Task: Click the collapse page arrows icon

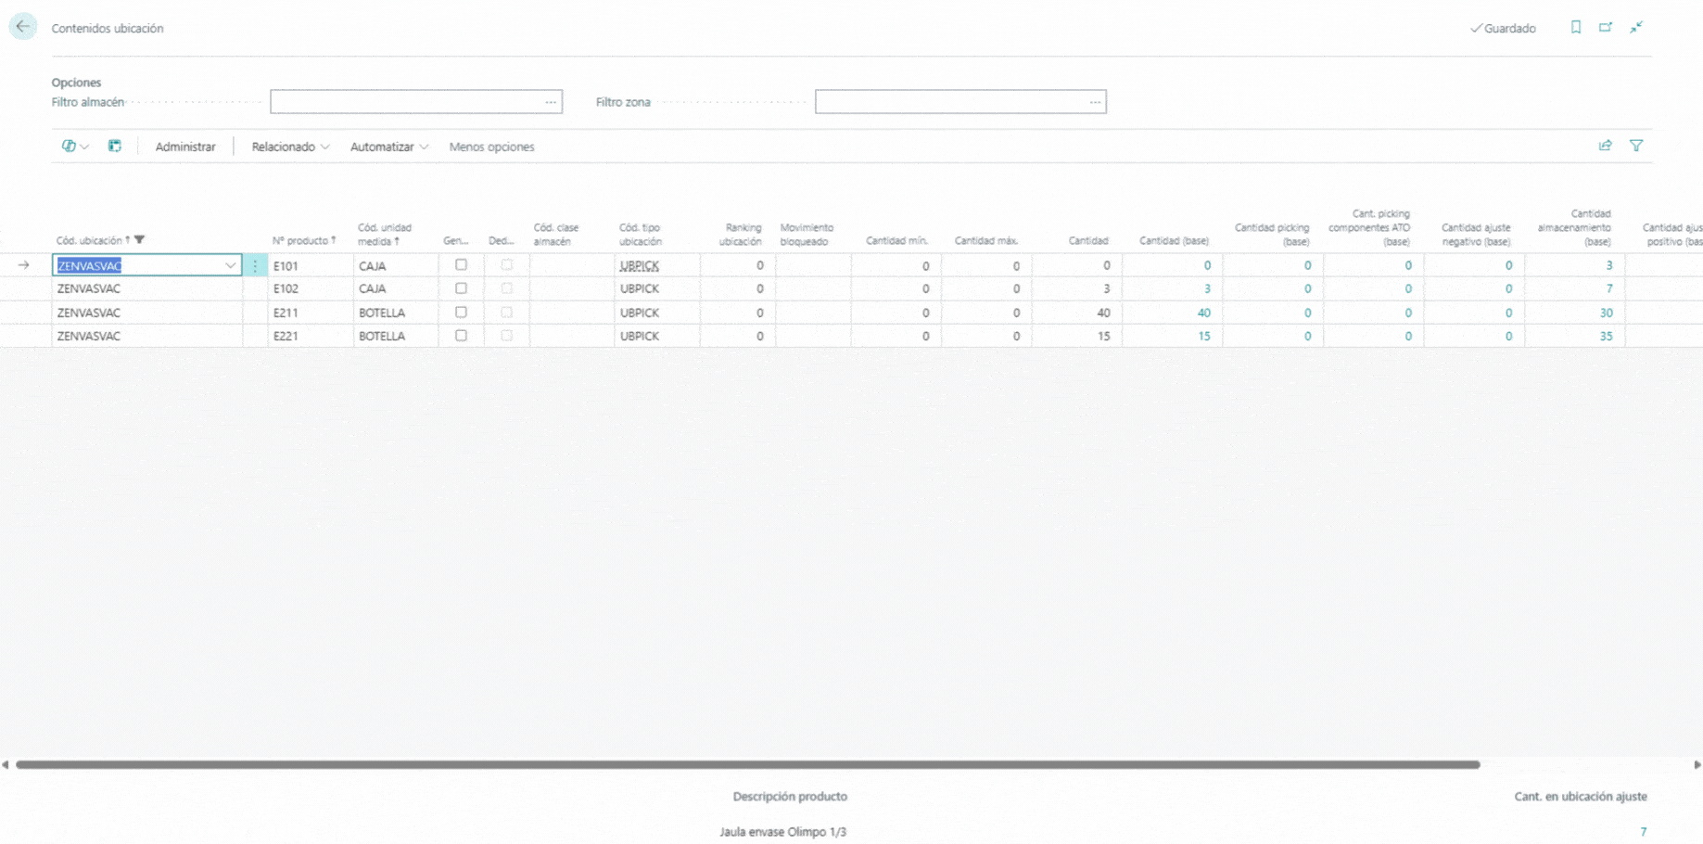Action: (1636, 28)
